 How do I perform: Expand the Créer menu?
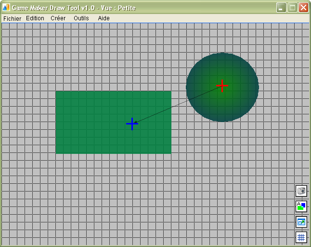coord(58,18)
